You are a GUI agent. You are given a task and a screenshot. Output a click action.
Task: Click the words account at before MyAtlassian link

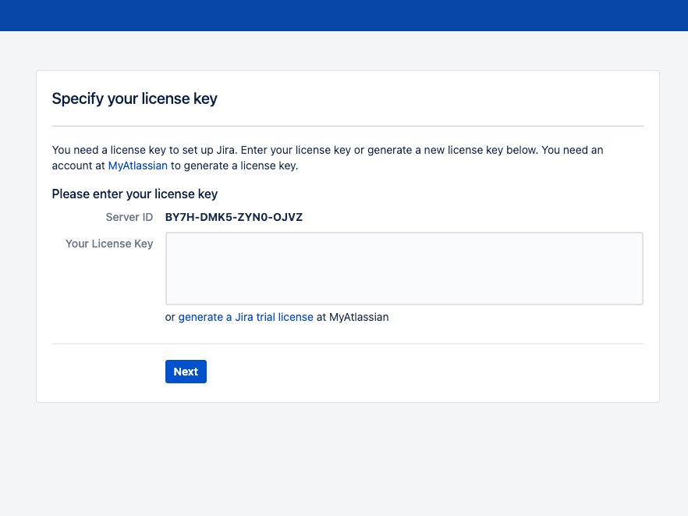[x=79, y=165]
